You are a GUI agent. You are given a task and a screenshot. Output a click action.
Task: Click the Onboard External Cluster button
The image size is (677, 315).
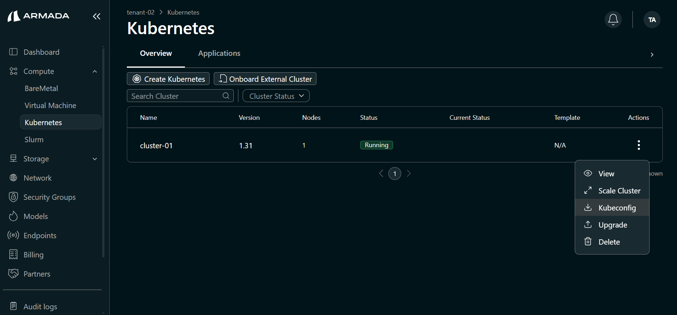click(x=265, y=79)
